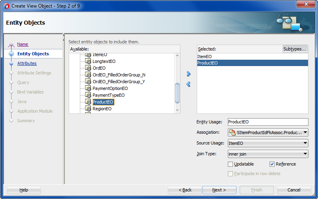318x199 pixels.
Task: Click the LongtextEO entity icon
Action: click(x=88, y=61)
